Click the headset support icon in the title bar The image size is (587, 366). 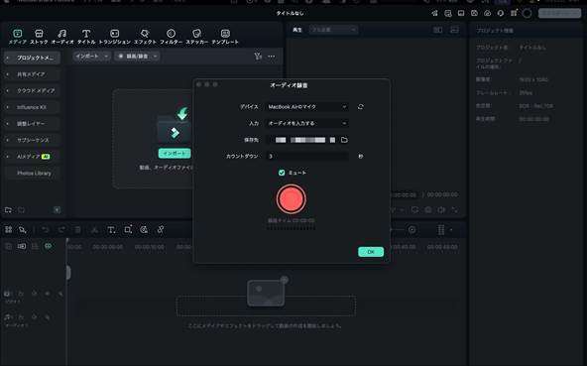pos(501,13)
